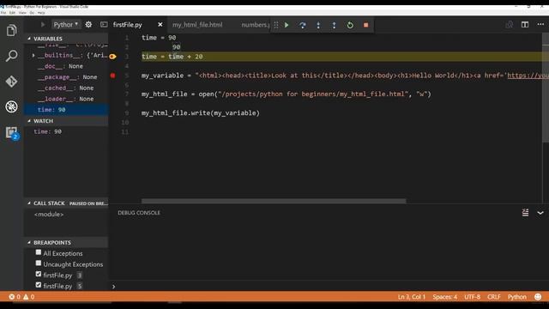This screenshot has height=309, width=549.
Task: Click the warnings count in status bar
Action: (29, 297)
